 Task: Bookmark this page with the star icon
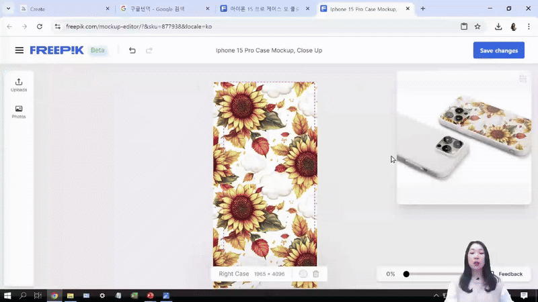[477, 27]
